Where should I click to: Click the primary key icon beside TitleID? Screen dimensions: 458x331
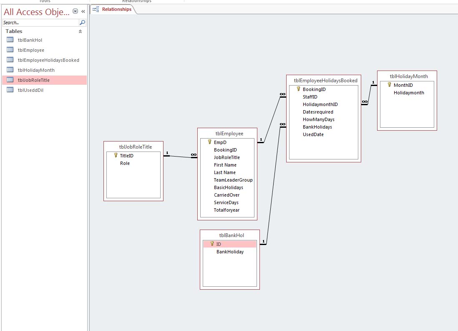tap(116, 155)
